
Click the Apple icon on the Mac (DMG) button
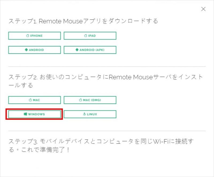(x=81, y=100)
